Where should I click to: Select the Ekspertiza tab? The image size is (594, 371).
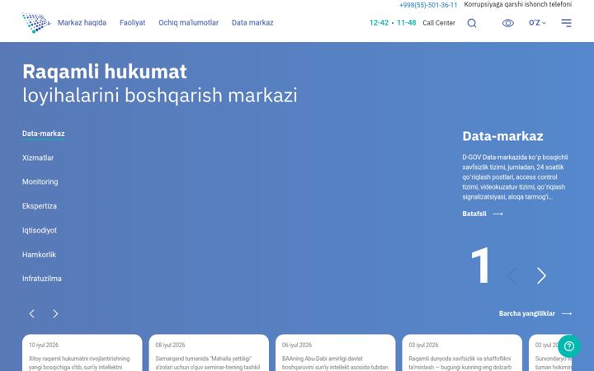click(x=40, y=206)
